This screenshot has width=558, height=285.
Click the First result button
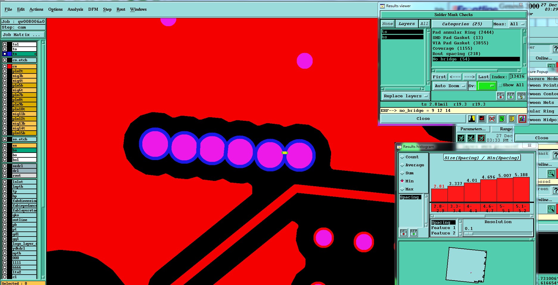tap(439, 77)
